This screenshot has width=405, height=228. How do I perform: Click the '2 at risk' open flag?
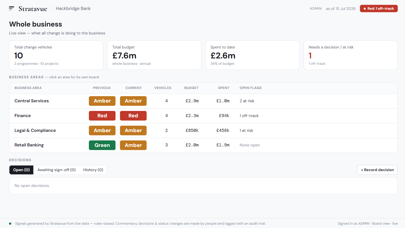(247, 101)
